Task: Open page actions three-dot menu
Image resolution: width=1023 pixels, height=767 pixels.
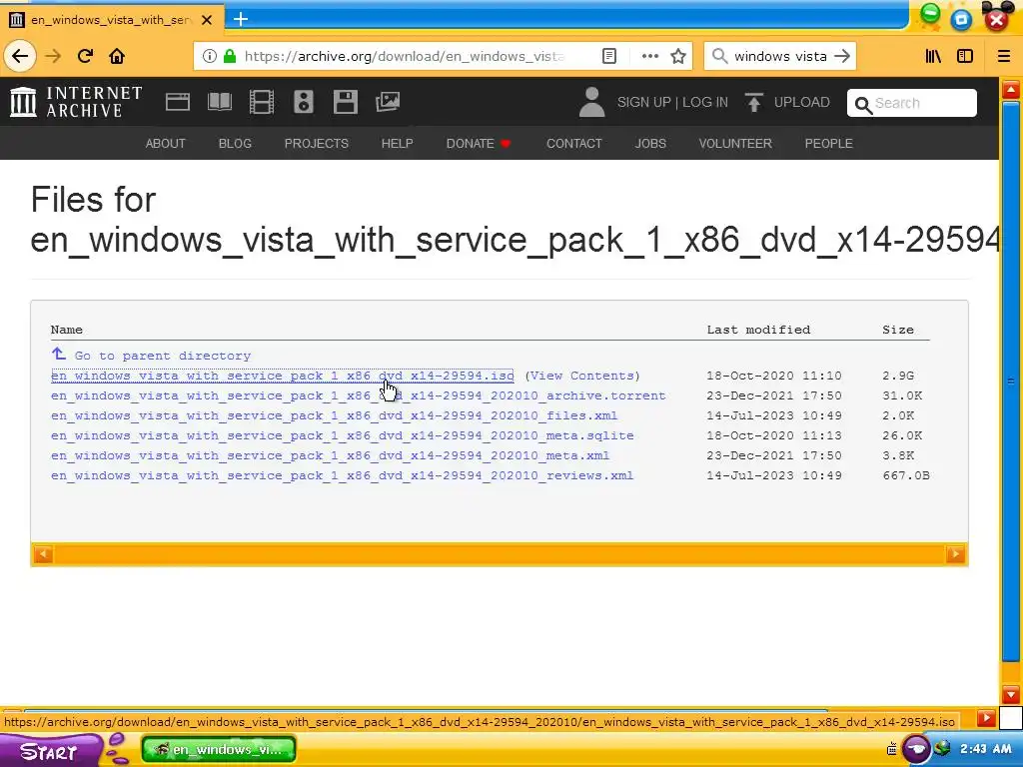Action: click(649, 56)
